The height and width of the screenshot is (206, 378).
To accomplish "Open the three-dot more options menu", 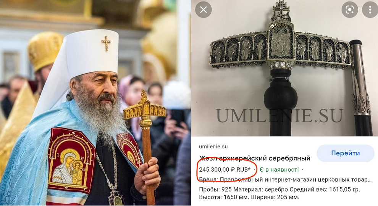I will [x=370, y=10].
